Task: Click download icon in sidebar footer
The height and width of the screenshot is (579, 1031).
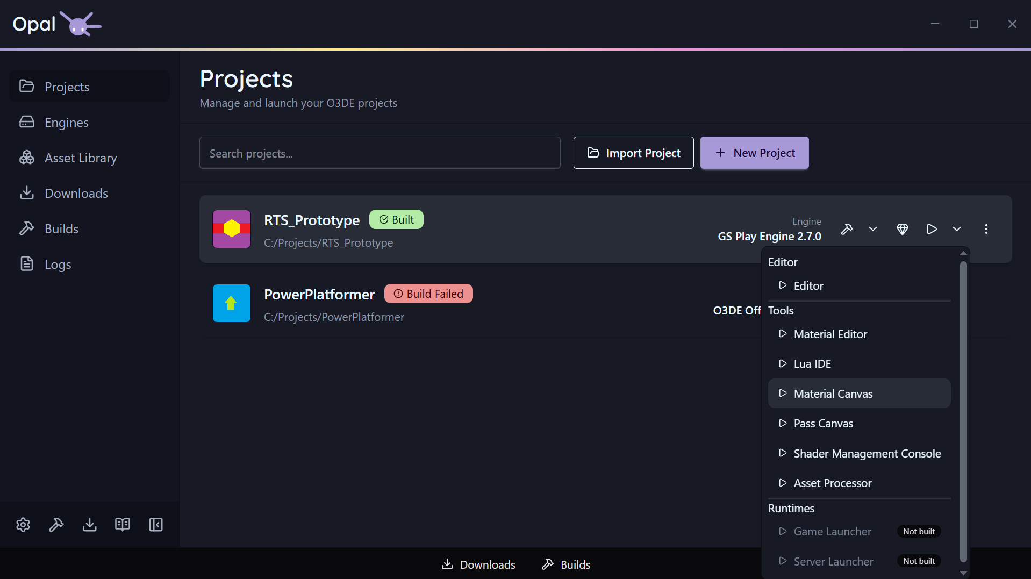Action: pyautogui.click(x=90, y=525)
